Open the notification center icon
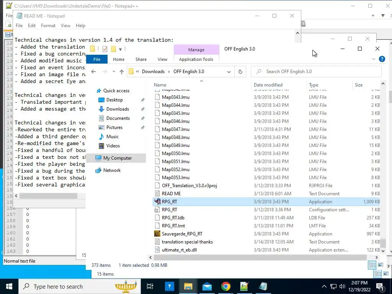Image resolution: width=392 pixels, height=294 pixels. point(380,286)
